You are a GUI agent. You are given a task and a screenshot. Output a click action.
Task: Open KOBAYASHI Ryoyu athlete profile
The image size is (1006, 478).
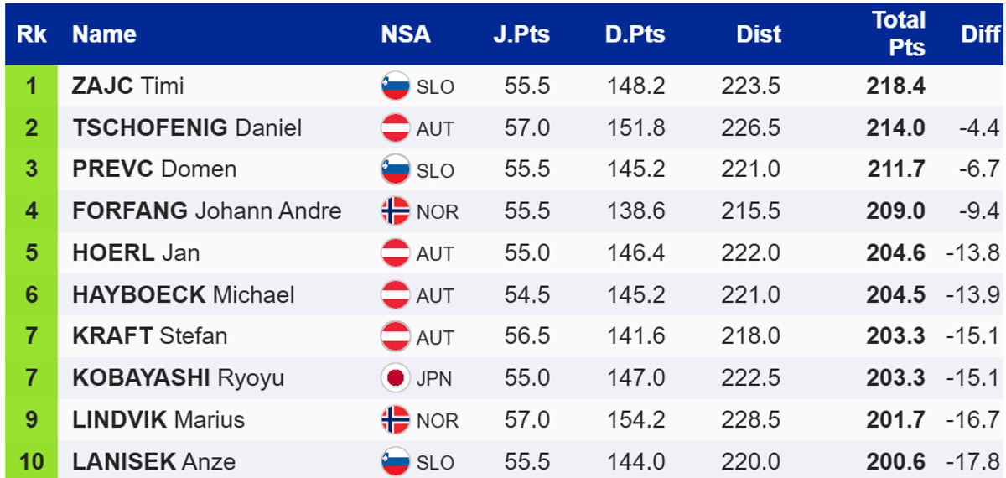pos(178,378)
